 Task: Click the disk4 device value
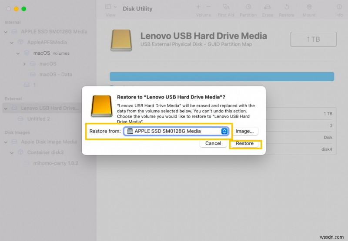click(327, 149)
